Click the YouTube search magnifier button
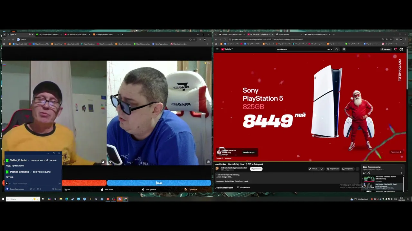This screenshot has width=412, height=231. coord(337,49)
